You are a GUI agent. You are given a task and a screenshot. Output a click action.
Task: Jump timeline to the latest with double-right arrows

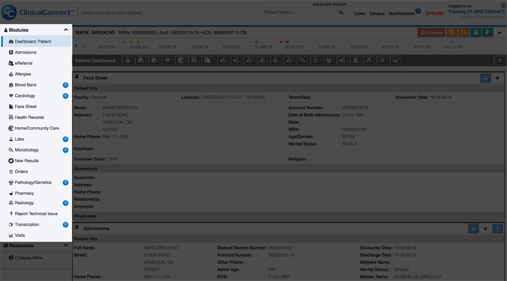[501, 46]
